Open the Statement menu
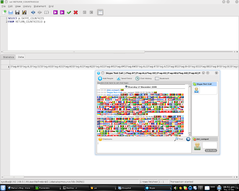The height and width of the screenshot is (191, 239). click(x=40, y=6)
